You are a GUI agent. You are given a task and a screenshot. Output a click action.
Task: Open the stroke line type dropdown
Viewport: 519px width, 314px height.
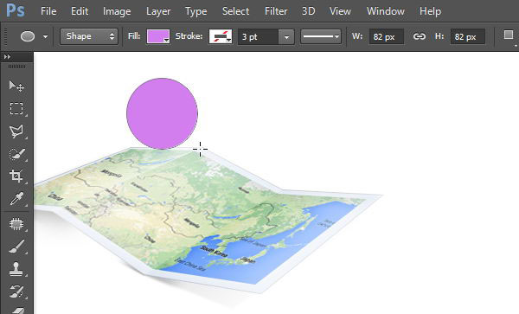[320, 36]
